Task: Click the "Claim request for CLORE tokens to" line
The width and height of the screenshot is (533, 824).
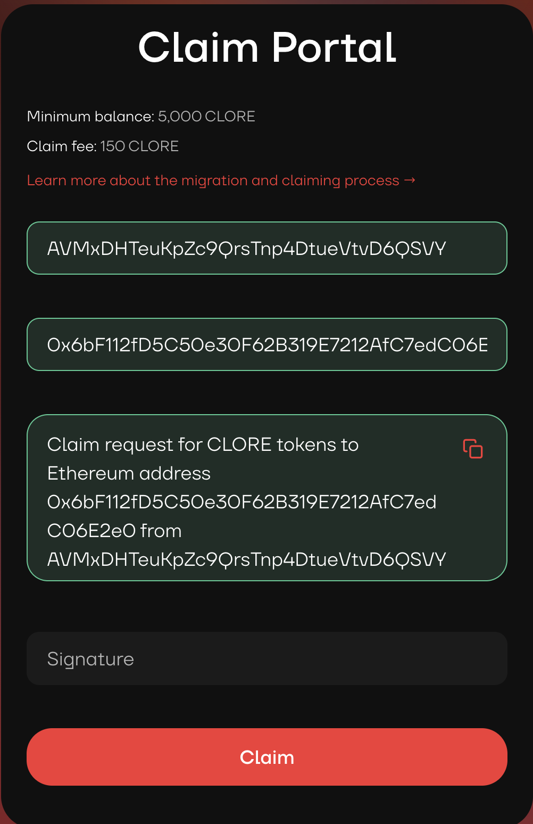Action: 203,444
